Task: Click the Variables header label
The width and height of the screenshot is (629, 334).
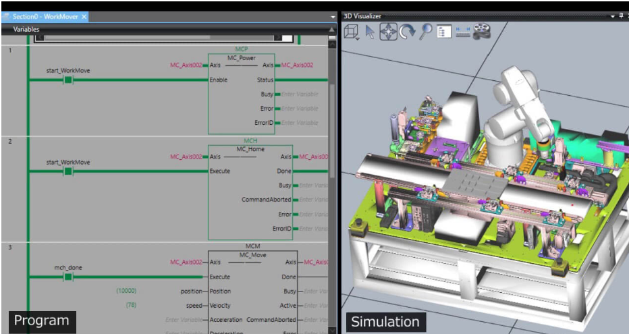Action: 26,29
